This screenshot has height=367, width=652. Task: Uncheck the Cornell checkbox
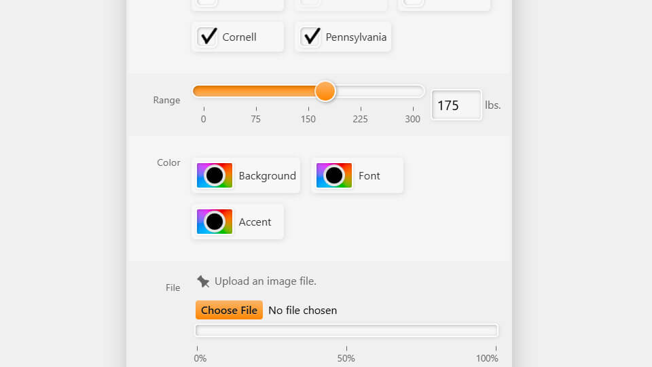coord(207,37)
